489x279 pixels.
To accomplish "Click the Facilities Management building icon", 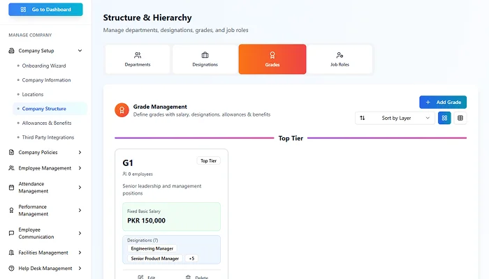I will pyautogui.click(x=11, y=252).
